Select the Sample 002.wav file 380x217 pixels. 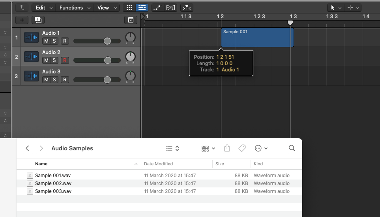(x=53, y=183)
